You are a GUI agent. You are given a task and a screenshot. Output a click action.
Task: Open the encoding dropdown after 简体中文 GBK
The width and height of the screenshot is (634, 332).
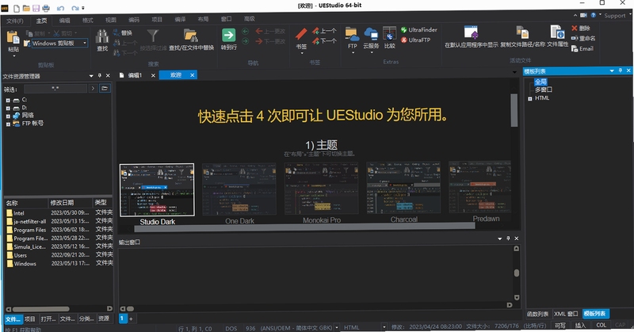(336, 327)
